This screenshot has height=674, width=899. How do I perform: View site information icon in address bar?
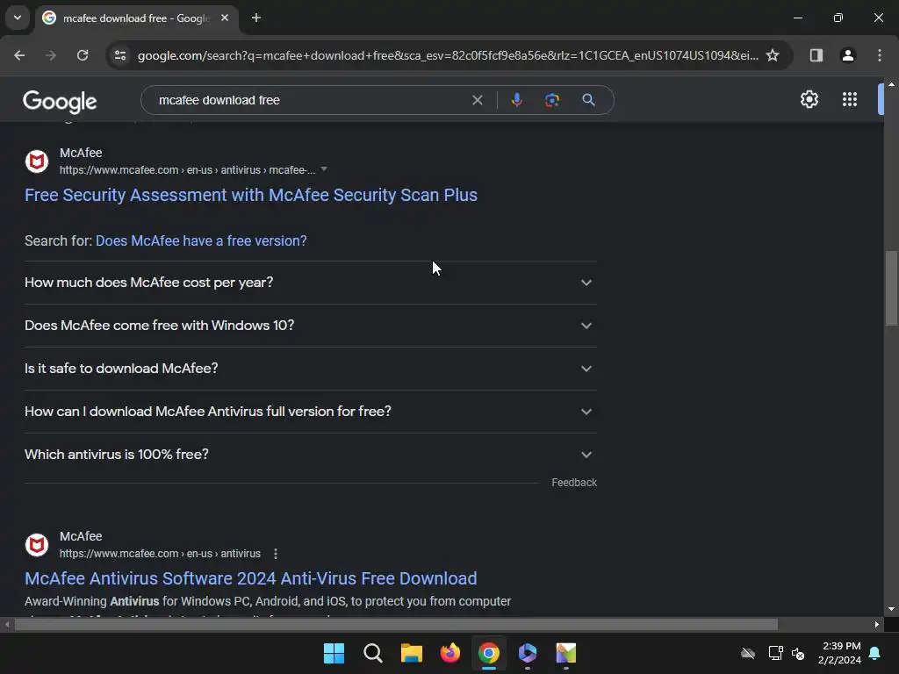coord(120,55)
